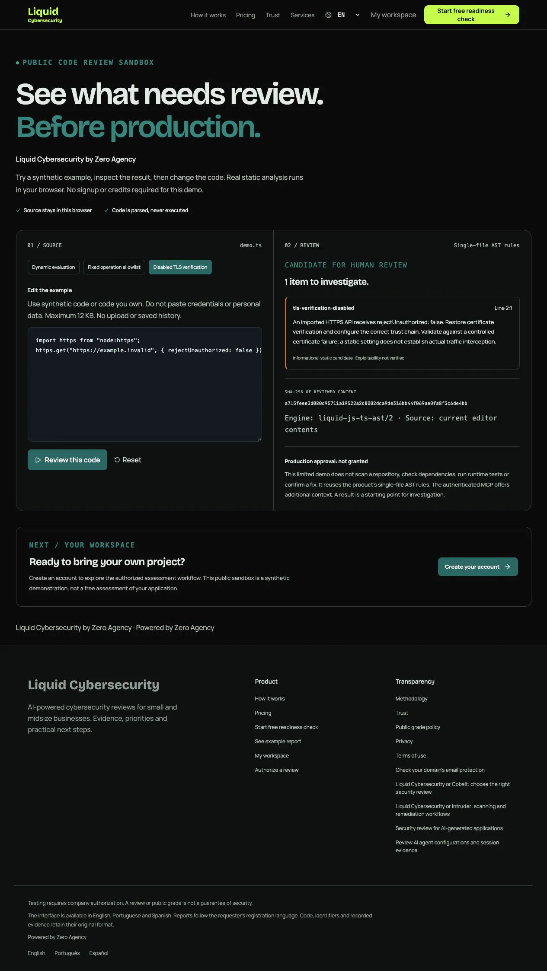547x971 pixels.
Task: Open Review AI agent configurations link
Action: (x=447, y=846)
